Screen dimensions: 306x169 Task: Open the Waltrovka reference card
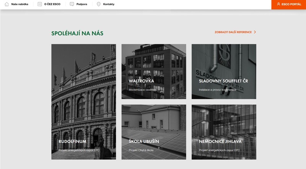click(154, 72)
